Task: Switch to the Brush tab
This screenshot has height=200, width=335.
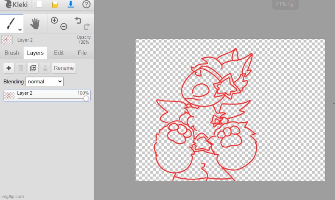Action: coord(12,53)
